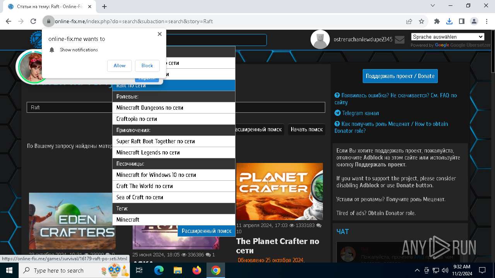
Task: Show hidden tray icons chevron
Action: click(x=417, y=270)
